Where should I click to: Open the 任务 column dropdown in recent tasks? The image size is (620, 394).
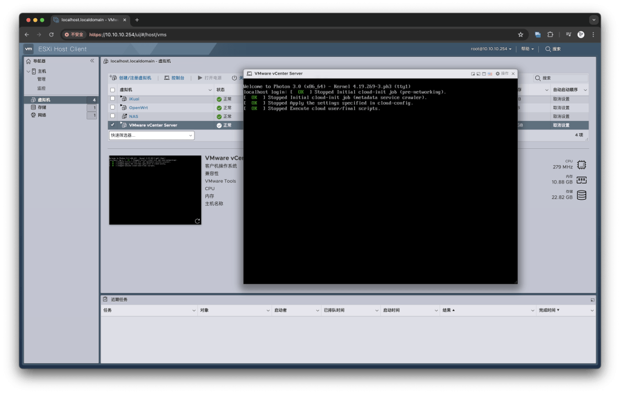pyautogui.click(x=194, y=310)
